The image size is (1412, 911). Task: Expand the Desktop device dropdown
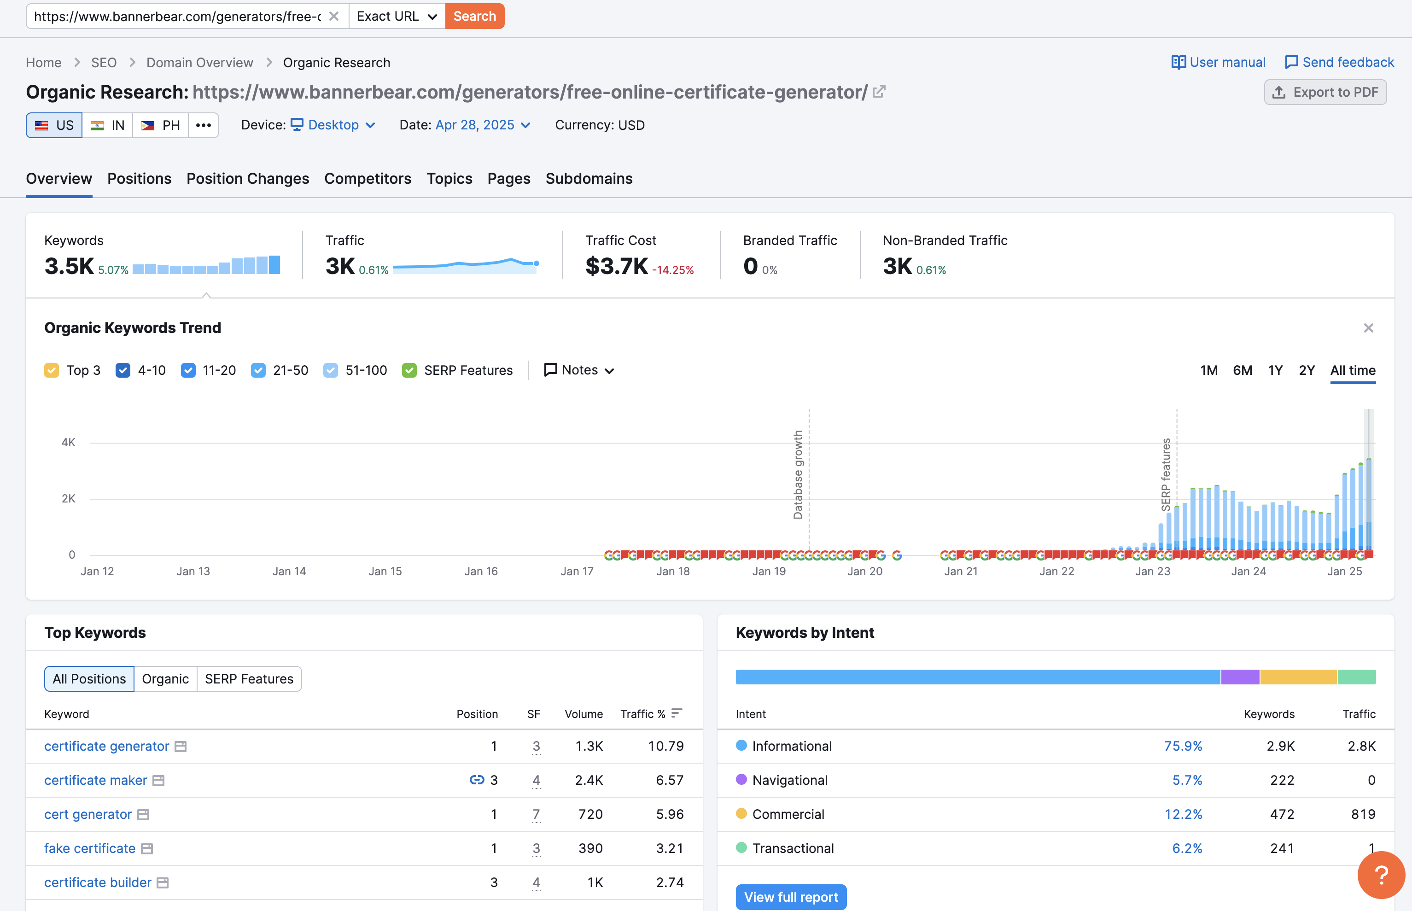click(333, 125)
